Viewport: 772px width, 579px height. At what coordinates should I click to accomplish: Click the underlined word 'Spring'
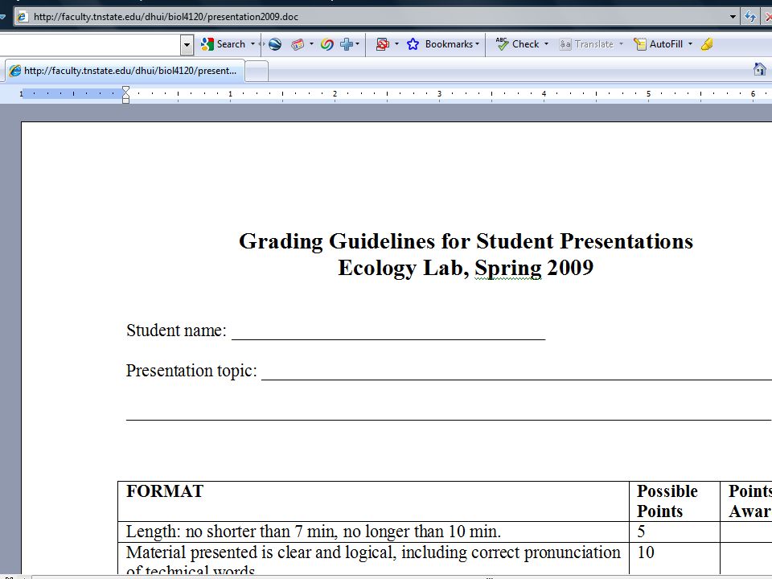click(508, 269)
